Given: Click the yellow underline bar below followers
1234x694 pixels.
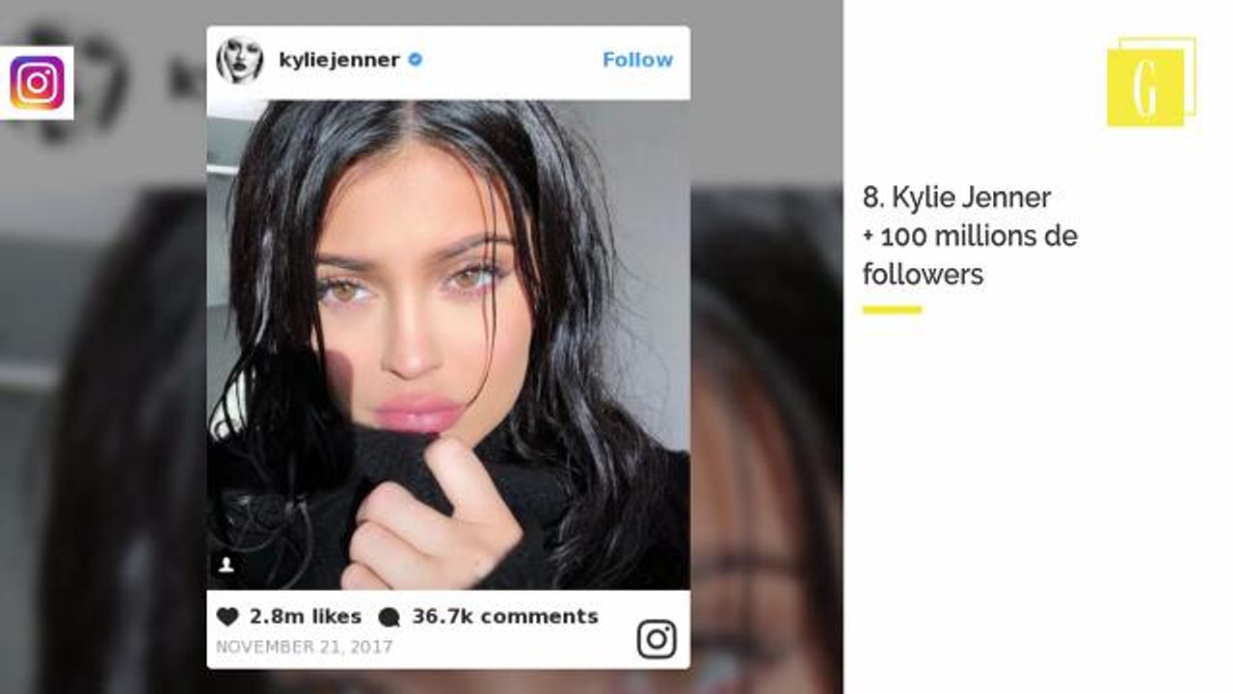Looking at the screenshot, I should pyautogui.click(x=892, y=309).
